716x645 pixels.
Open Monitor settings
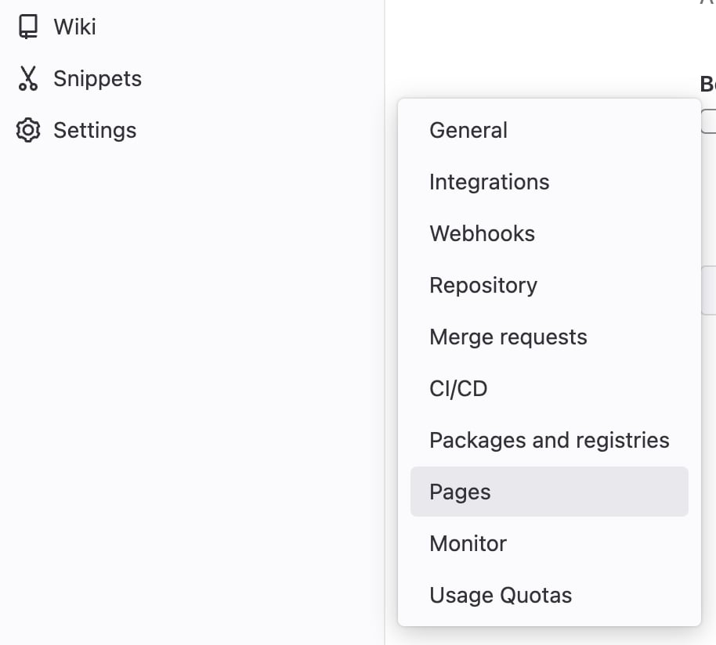(x=468, y=543)
